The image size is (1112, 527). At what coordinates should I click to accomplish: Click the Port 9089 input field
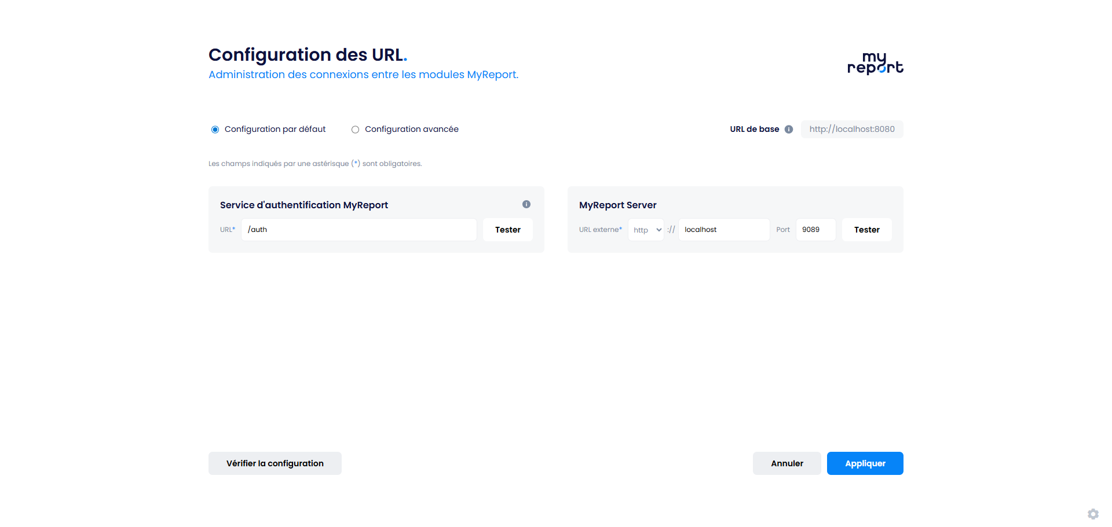[815, 230]
